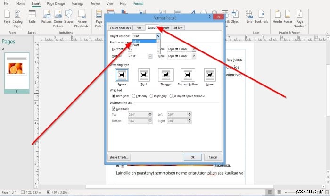Open Shapes gallery
This screenshot has width=330, height=196.
tap(69, 18)
